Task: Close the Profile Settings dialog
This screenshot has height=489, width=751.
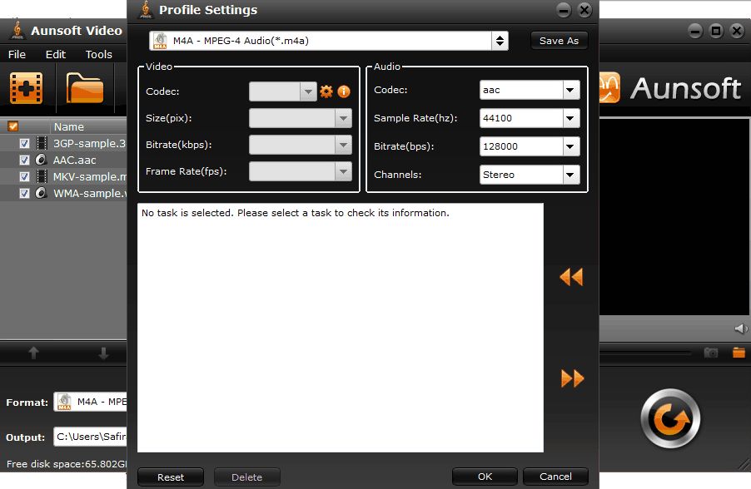Action: pyautogui.click(x=584, y=10)
